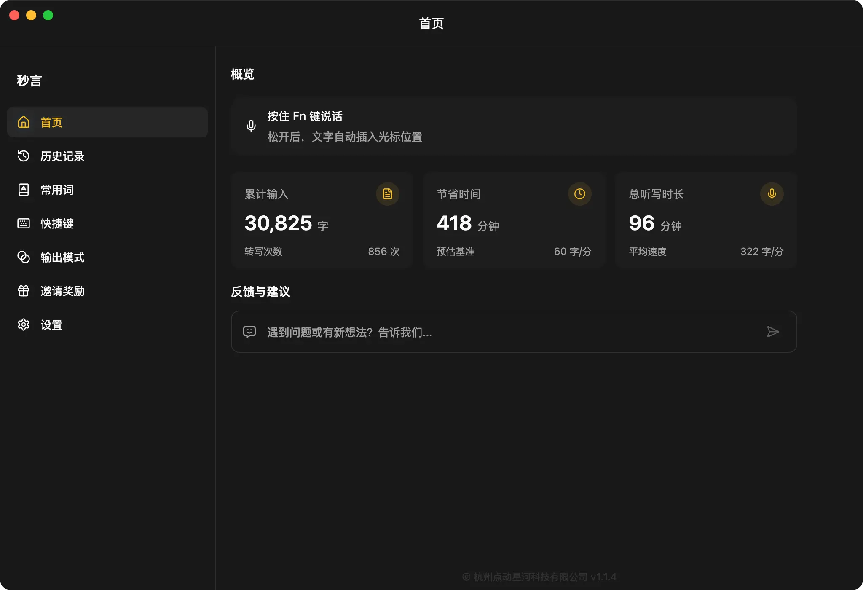Select the overlapping circles icon for 输出模式
Image resolution: width=863 pixels, height=590 pixels.
[x=24, y=257]
